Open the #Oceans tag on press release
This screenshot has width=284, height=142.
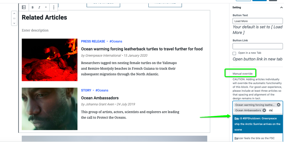coord(116,41)
